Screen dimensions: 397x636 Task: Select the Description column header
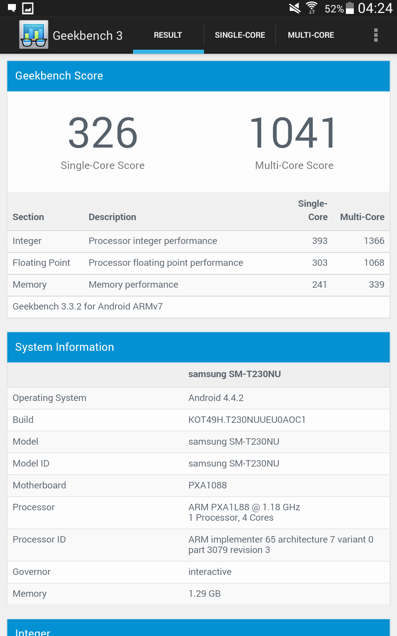click(112, 217)
